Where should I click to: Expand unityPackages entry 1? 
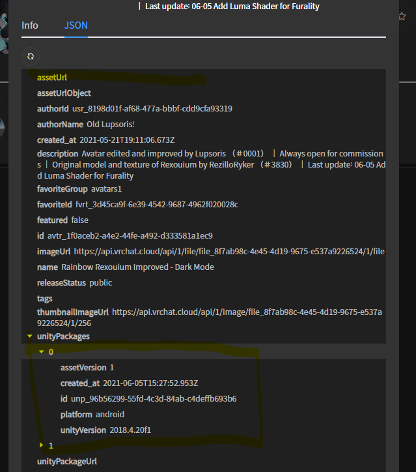point(41,445)
